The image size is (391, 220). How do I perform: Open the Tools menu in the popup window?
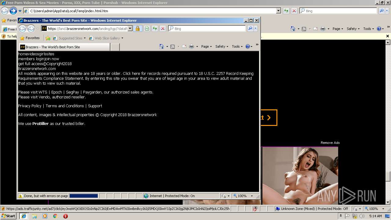237,46
